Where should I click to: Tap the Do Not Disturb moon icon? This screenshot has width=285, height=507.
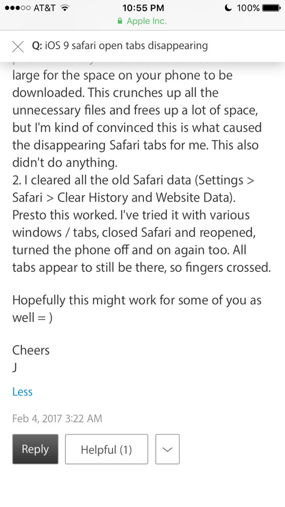(228, 8)
